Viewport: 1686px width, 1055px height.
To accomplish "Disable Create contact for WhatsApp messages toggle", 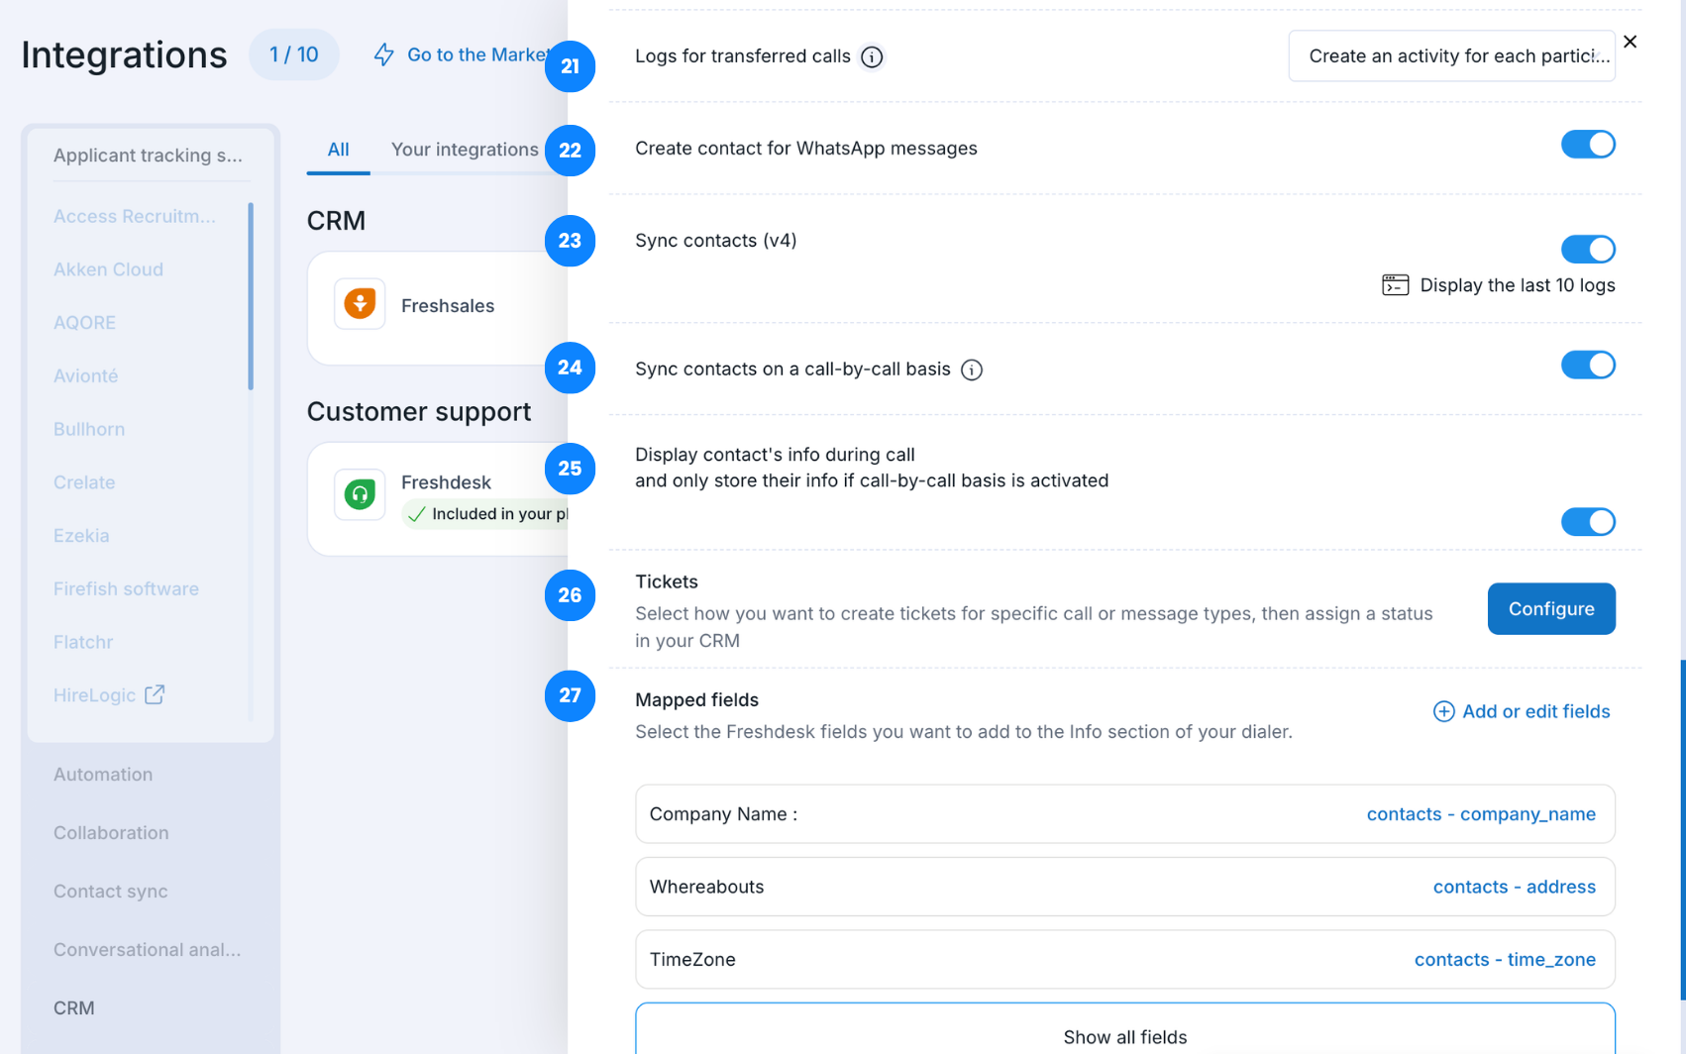I will (x=1587, y=145).
